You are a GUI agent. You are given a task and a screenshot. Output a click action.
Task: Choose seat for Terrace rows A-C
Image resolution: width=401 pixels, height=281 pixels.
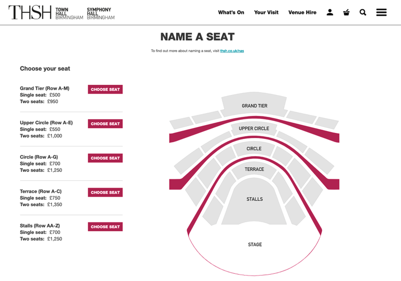click(x=106, y=192)
